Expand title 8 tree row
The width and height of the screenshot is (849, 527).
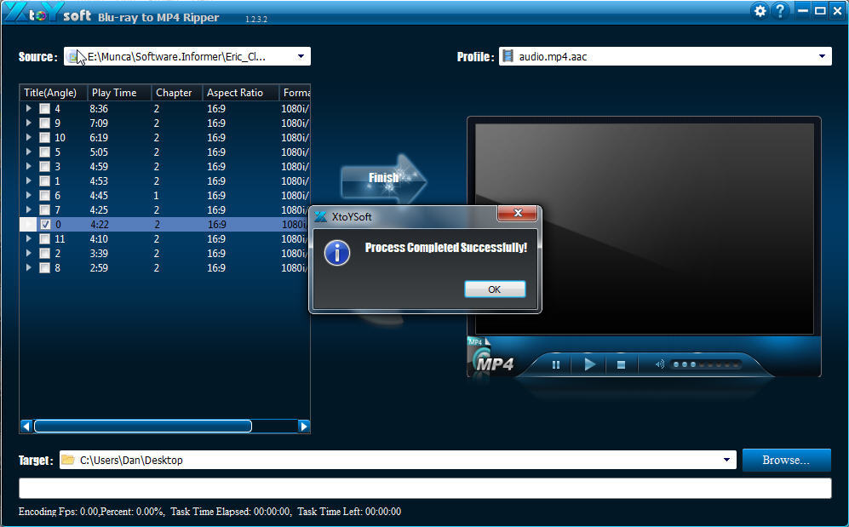[x=28, y=267]
